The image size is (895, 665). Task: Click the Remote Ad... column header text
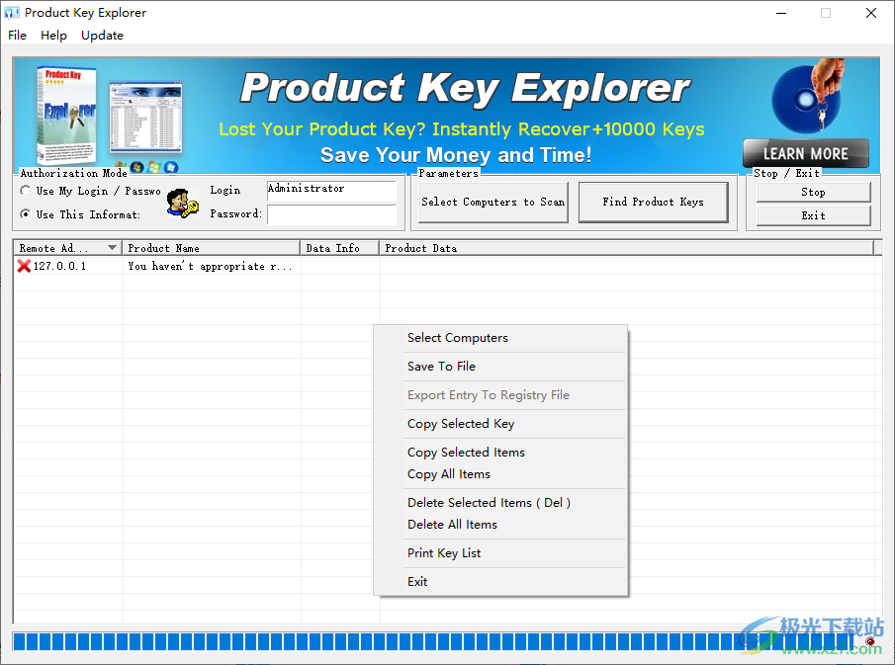(53, 248)
